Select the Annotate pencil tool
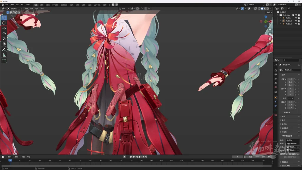The image size is (302, 170). pos(4,50)
